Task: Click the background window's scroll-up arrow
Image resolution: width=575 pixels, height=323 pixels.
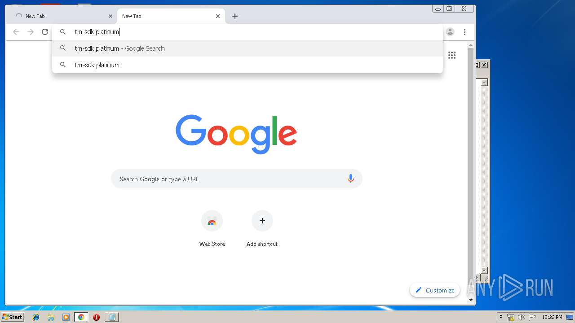Action: (x=484, y=83)
